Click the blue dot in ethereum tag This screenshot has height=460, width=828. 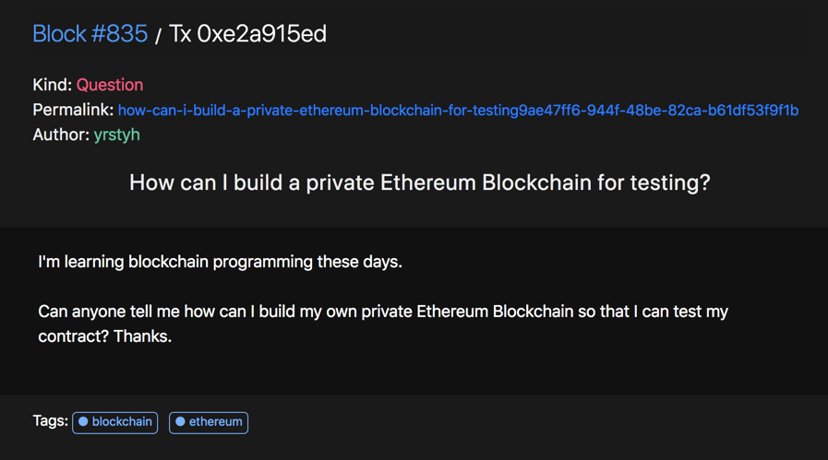tap(180, 421)
